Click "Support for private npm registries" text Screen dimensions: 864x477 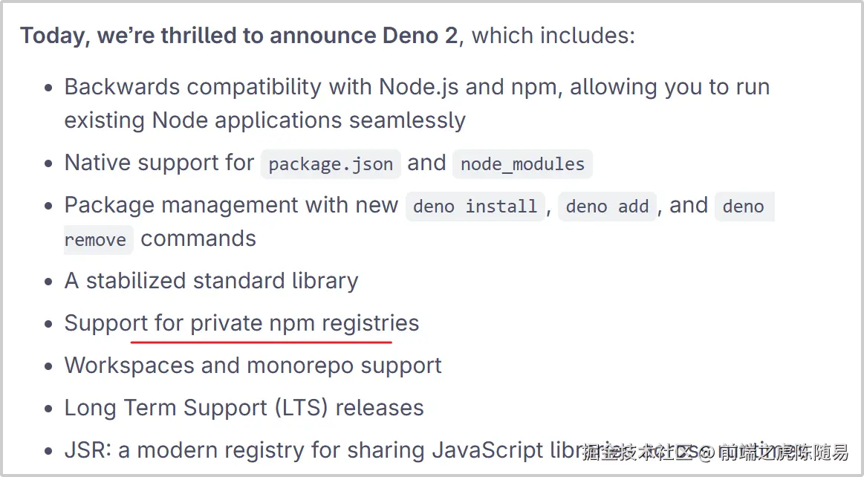click(x=241, y=323)
